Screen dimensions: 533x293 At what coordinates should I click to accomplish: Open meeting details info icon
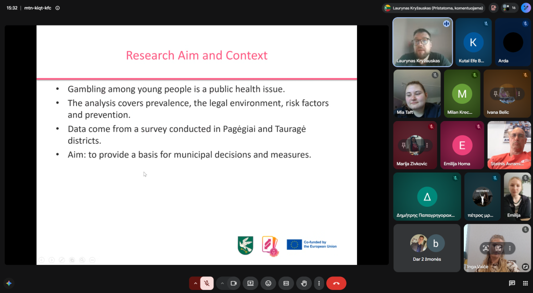[57, 8]
